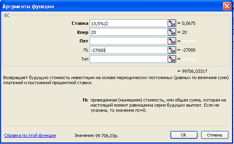Click the Отмена button
The width and height of the screenshot is (234, 144).
click(x=215, y=135)
